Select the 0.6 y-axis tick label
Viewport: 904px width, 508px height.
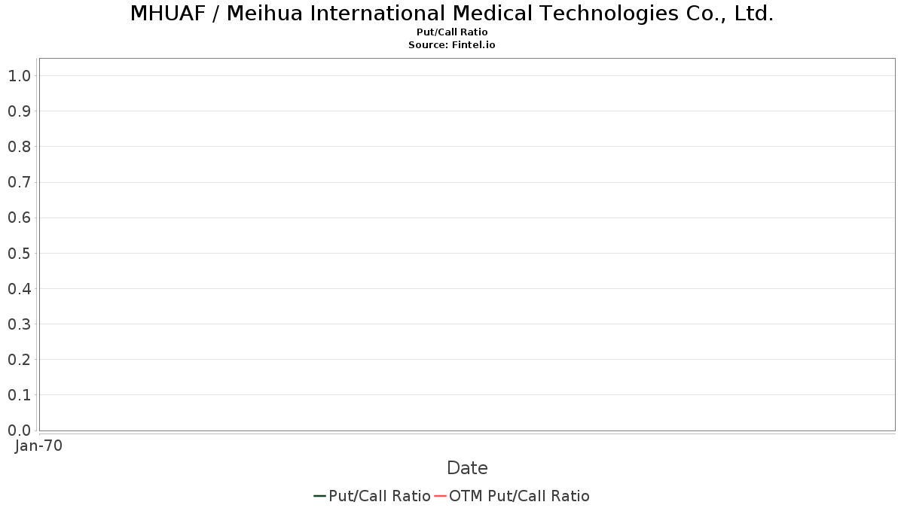tap(19, 218)
